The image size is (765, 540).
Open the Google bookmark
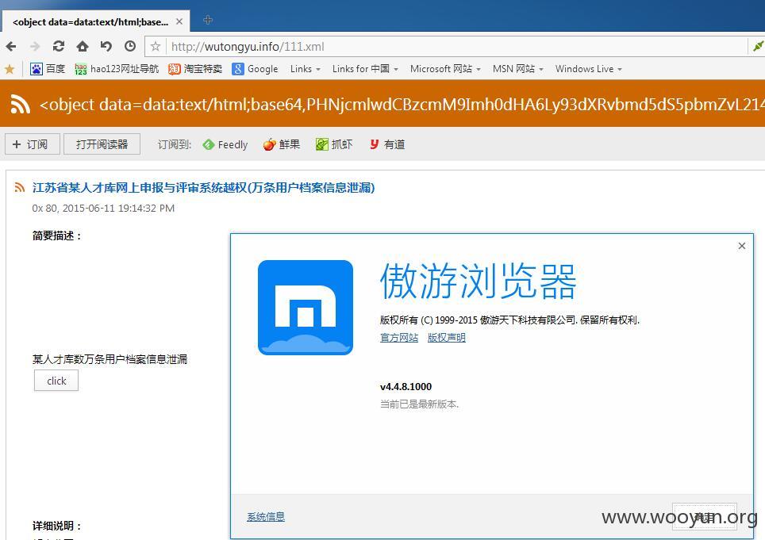point(255,69)
